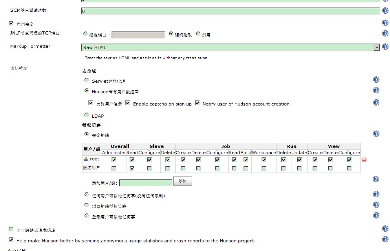
Task: Show help for 登录用户可以做任何事 option
Action: click(x=376, y=215)
